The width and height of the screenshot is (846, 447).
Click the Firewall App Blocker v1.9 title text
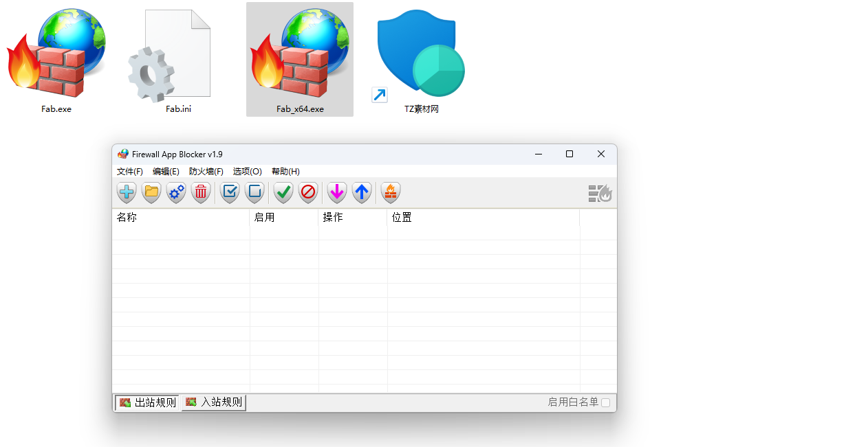[177, 154]
